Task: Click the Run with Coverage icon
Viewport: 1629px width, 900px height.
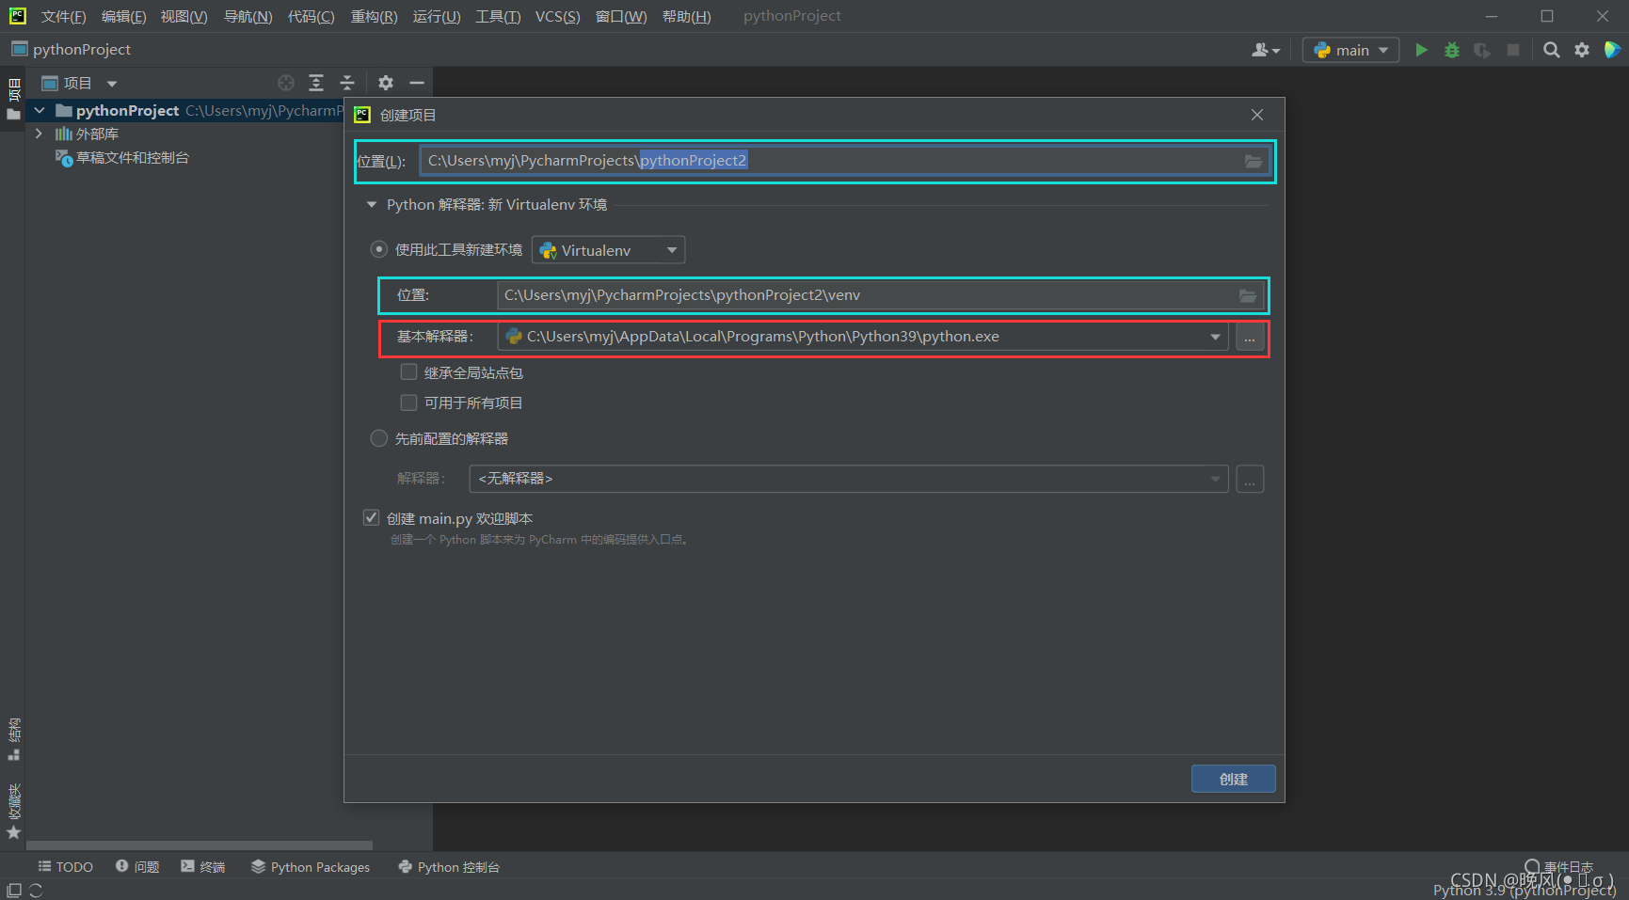Action: tap(1482, 50)
